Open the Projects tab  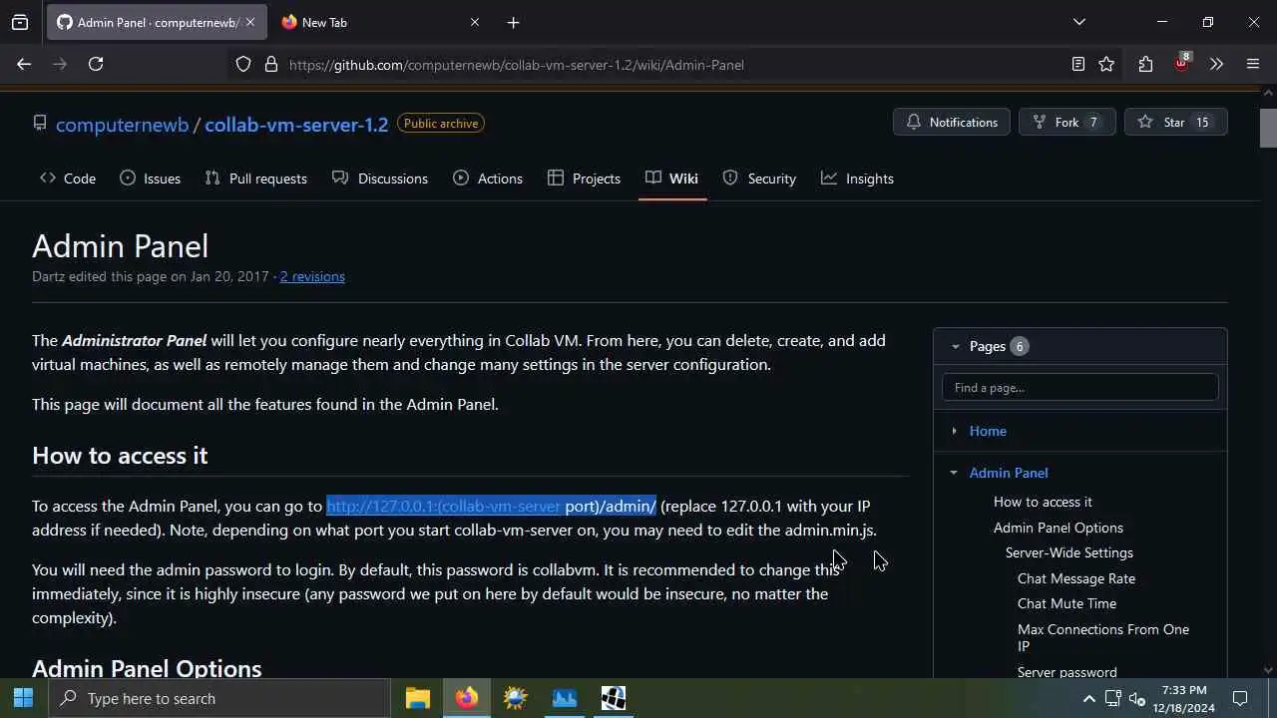click(585, 179)
